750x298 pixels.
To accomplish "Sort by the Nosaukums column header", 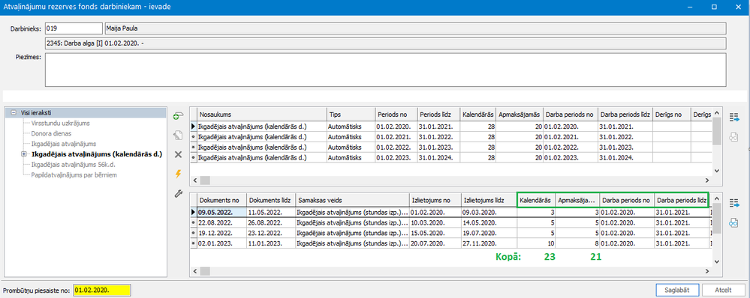I will point(262,115).
